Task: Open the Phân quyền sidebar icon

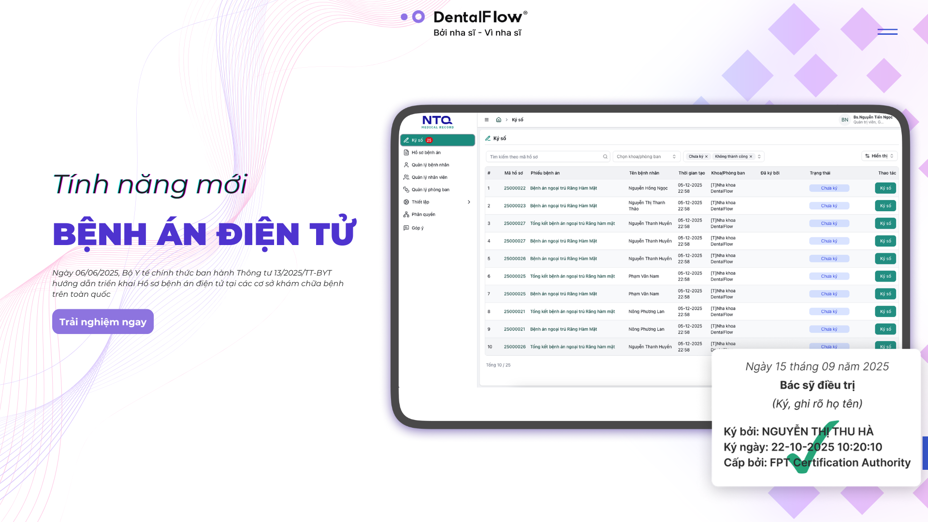Action: 406,215
